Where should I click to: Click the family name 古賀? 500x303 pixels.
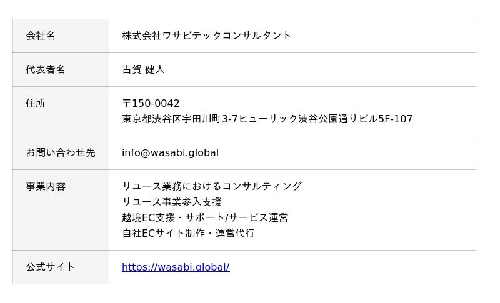pos(131,69)
